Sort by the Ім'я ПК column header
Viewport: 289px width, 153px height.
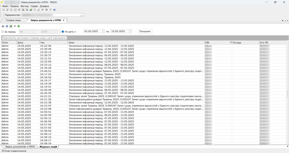point(273,42)
